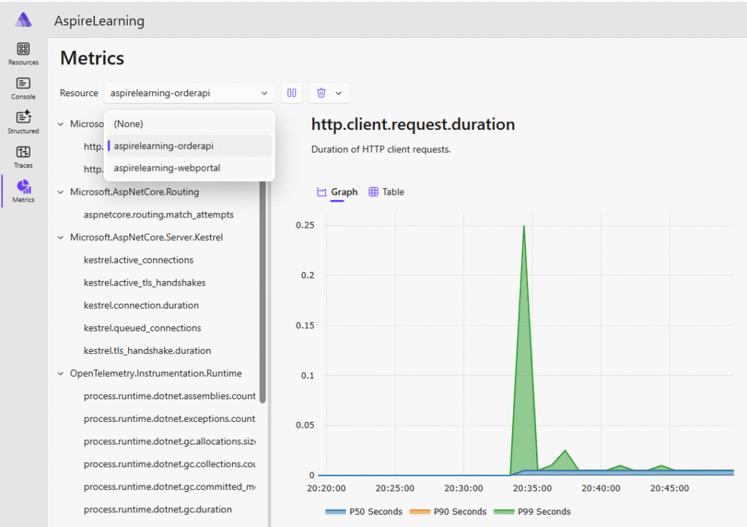Image resolution: width=747 pixels, height=527 pixels.
Task: Click the http.client.request.duration heading
Action: (x=413, y=124)
